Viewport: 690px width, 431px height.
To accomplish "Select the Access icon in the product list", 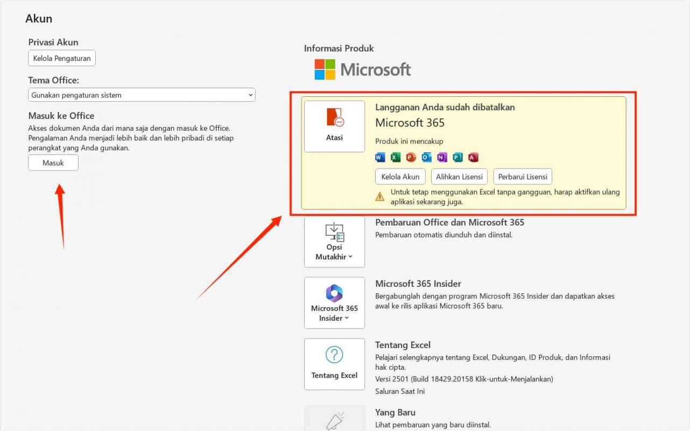I will click(x=472, y=157).
